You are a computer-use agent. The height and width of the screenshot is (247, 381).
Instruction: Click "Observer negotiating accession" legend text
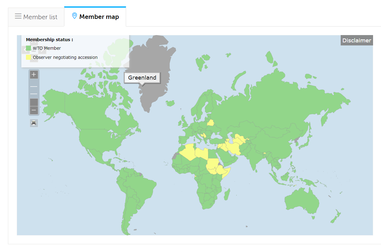(65, 57)
